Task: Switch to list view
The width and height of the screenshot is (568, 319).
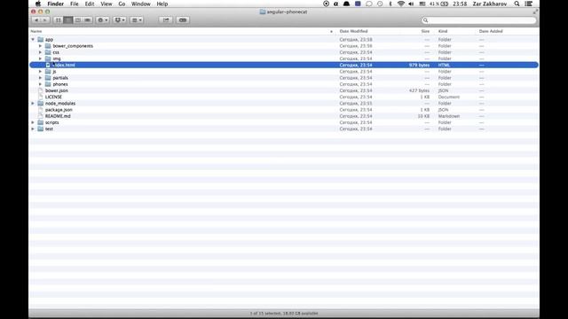Action: click(67, 19)
